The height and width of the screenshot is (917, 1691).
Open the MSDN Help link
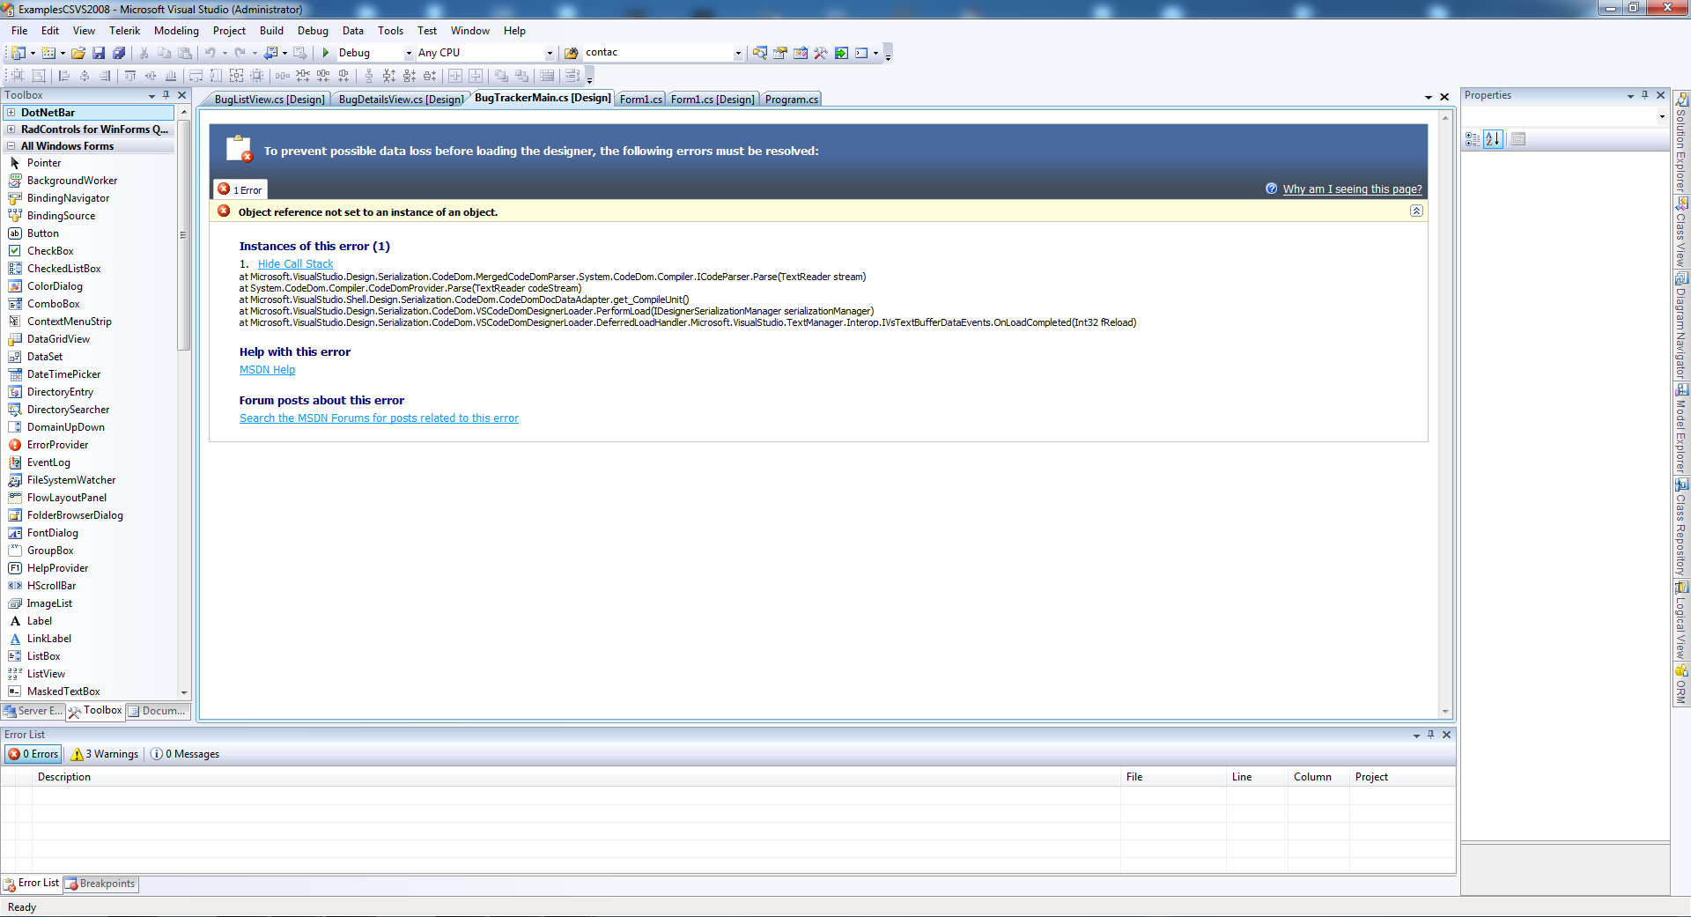[x=267, y=370]
